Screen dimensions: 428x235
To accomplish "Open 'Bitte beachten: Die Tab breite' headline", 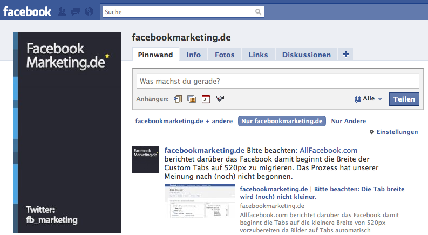I will [322, 193].
